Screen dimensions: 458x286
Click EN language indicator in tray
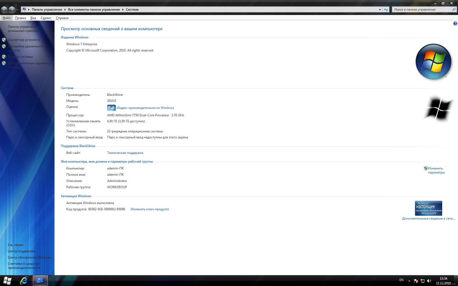click(401, 280)
